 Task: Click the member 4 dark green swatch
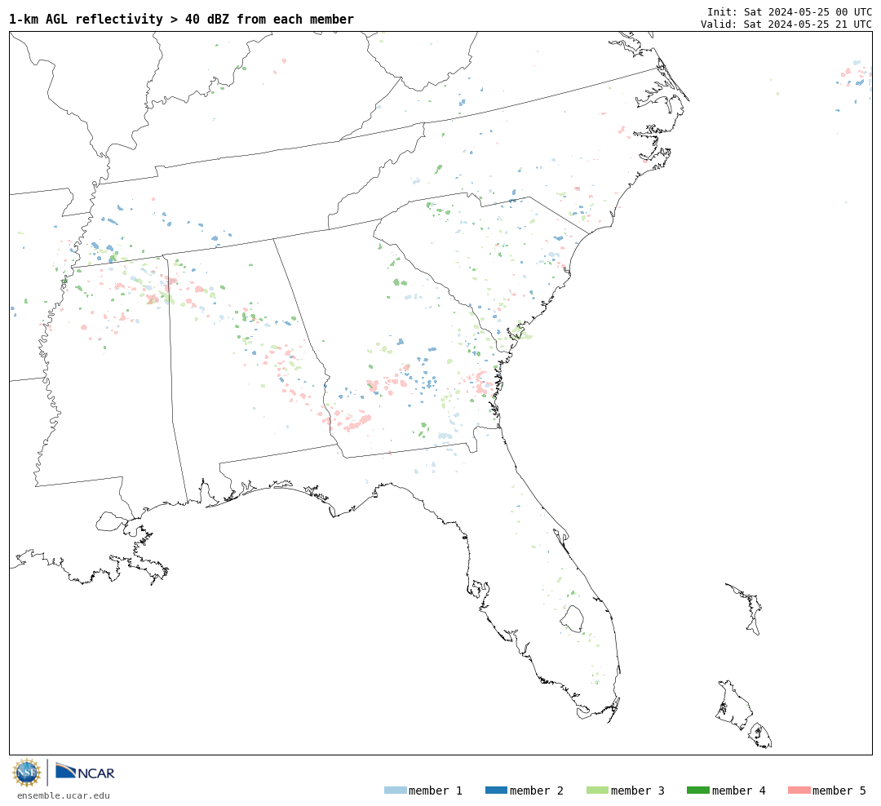(697, 790)
